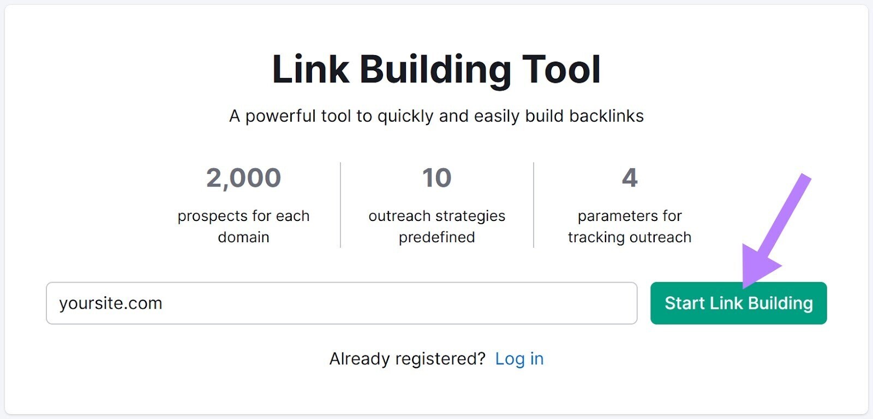Click the powerful tool subtitle text
This screenshot has height=419, width=873.
436,116
